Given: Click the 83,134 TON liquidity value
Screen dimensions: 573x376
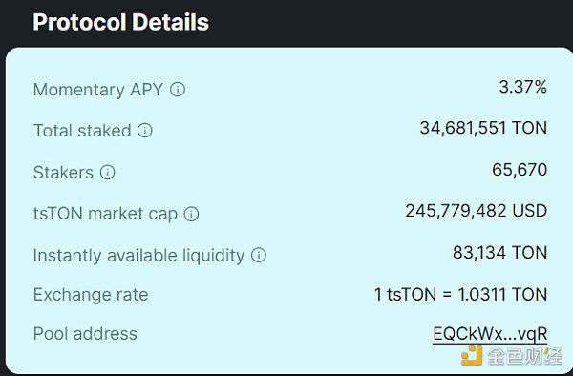Looking at the screenshot, I should coord(499,253).
